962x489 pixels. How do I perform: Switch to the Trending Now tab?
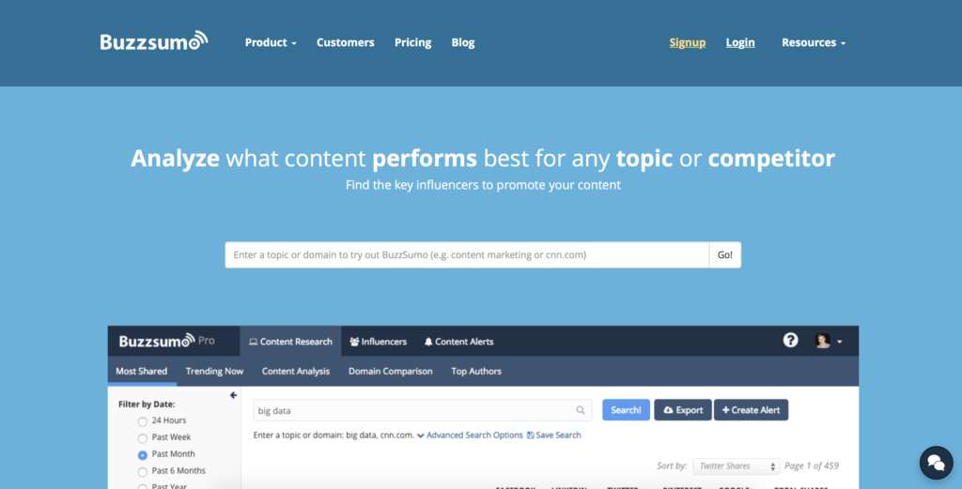pyautogui.click(x=215, y=372)
